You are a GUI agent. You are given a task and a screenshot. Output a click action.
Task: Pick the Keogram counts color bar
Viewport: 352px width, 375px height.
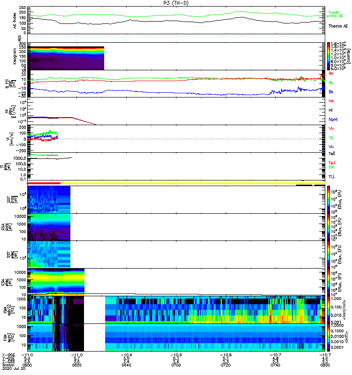coord(329,56)
